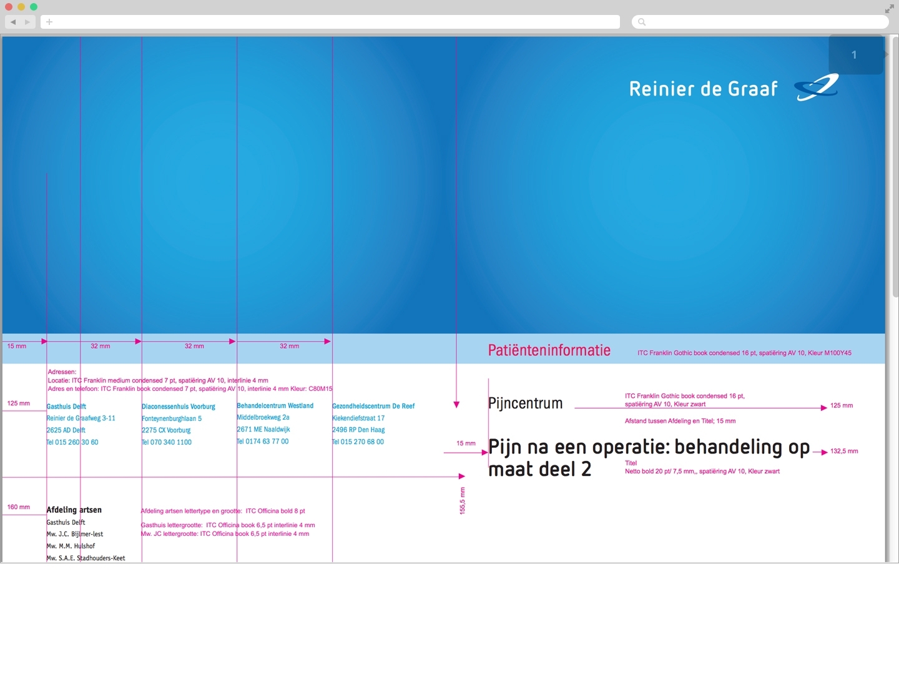Click the Pijncentrum department title
Screen dimensions: 899x687
(525, 403)
